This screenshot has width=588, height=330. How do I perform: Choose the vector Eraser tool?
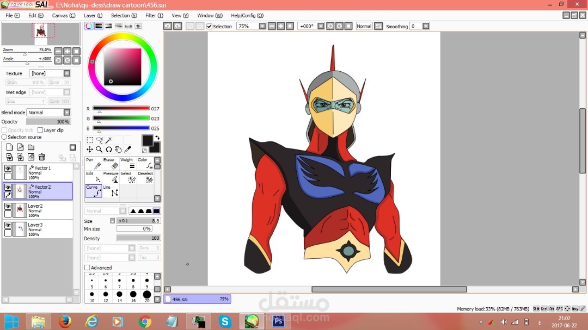111,163
